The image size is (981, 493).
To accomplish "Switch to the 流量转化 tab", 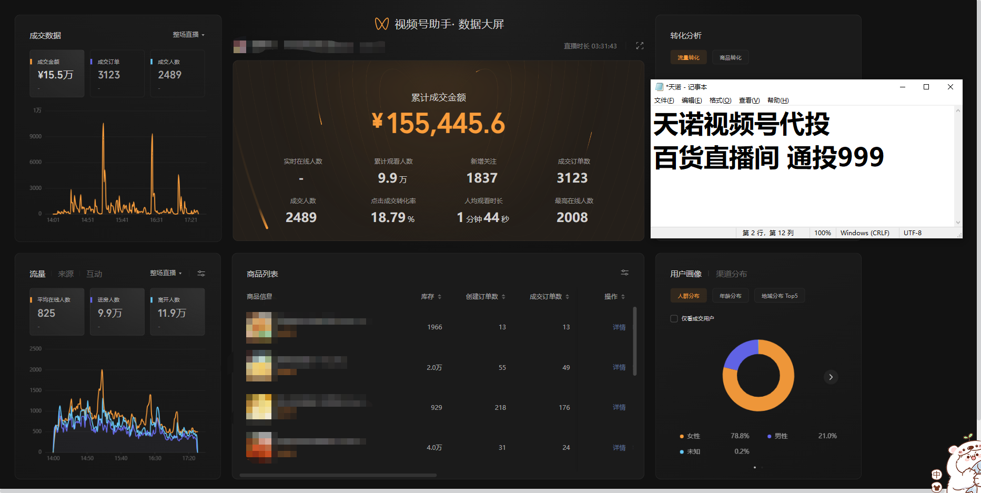I will click(689, 58).
